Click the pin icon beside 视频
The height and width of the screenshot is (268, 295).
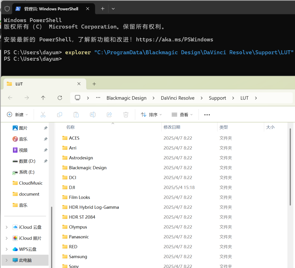pos(46,150)
